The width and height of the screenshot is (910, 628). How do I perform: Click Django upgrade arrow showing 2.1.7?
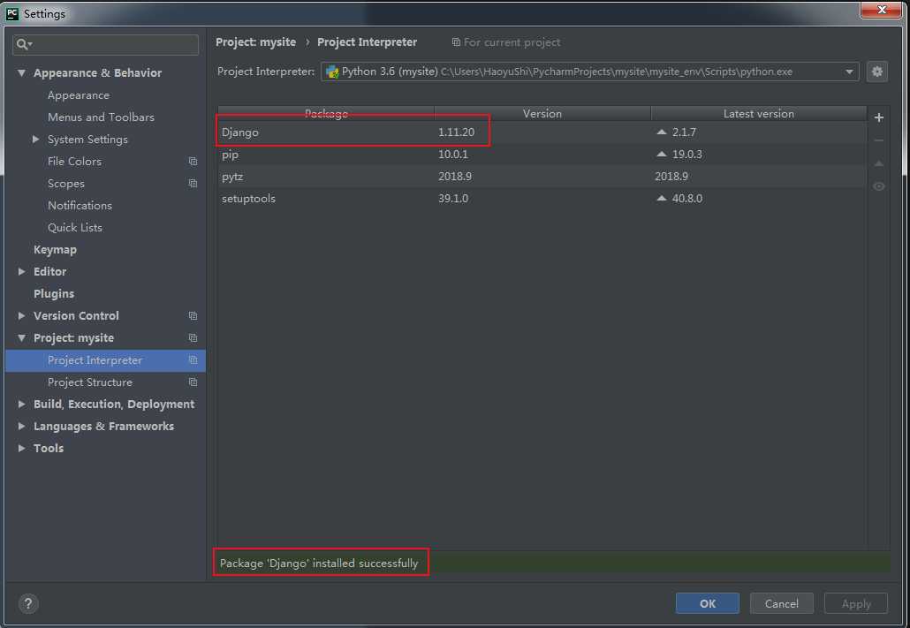pyautogui.click(x=661, y=132)
